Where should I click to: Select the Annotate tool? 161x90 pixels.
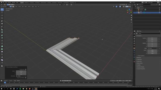click(x=2, y=27)
